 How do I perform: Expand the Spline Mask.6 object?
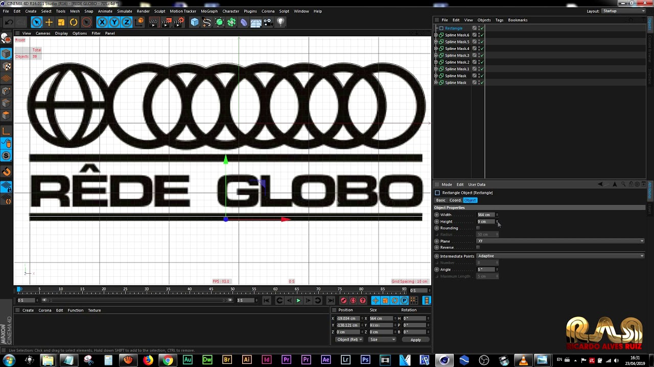click(436, 35)
